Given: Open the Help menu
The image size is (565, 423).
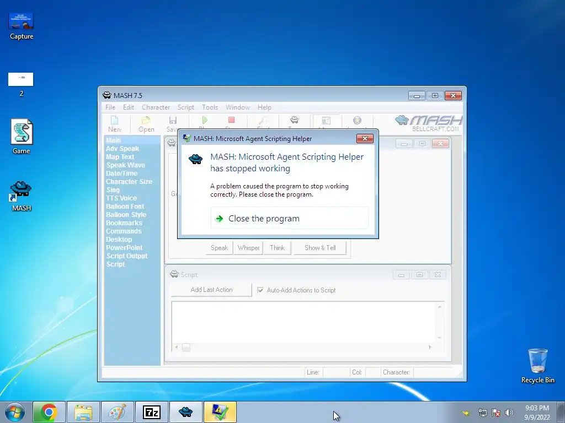Looking at the screenshot, I should 264,107.
